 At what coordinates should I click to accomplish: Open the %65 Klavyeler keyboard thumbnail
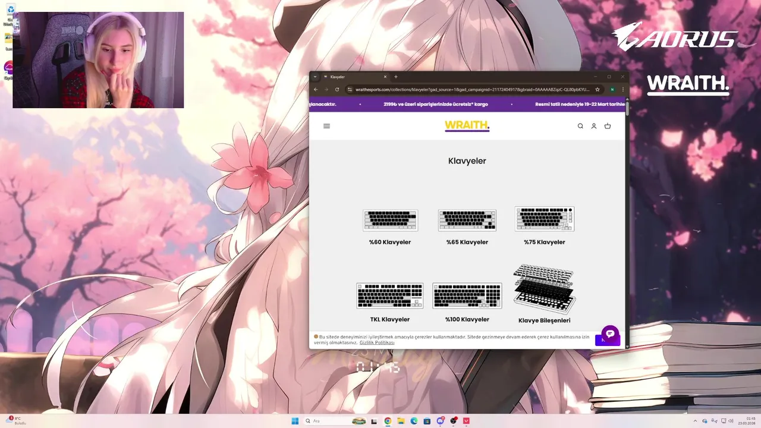point(467,220)
